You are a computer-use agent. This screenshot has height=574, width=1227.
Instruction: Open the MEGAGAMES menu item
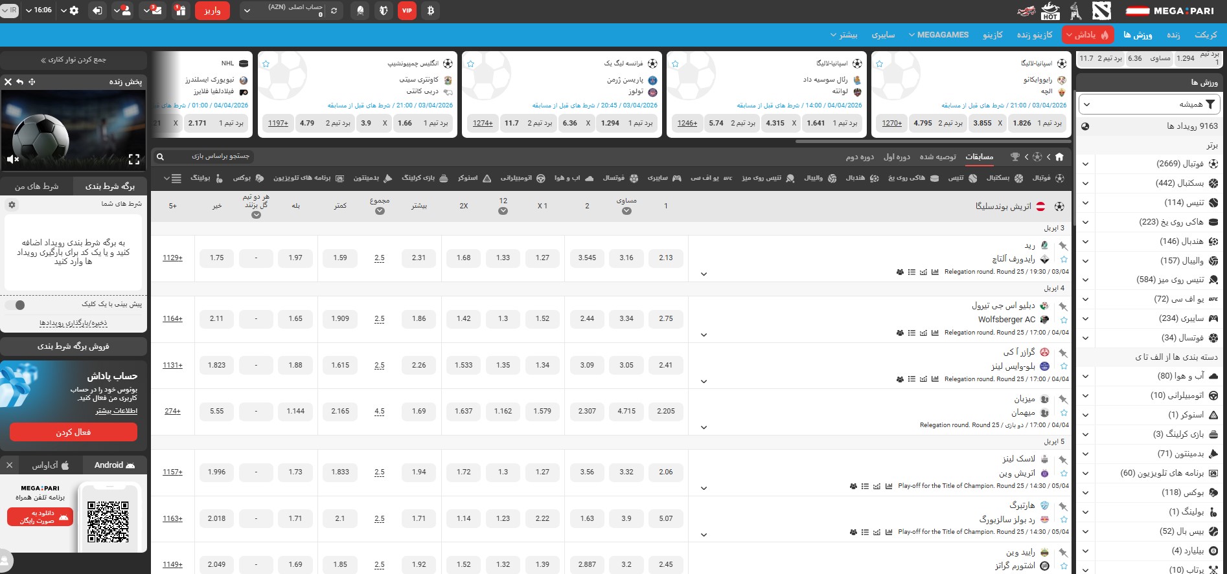(x=939, y=35)
